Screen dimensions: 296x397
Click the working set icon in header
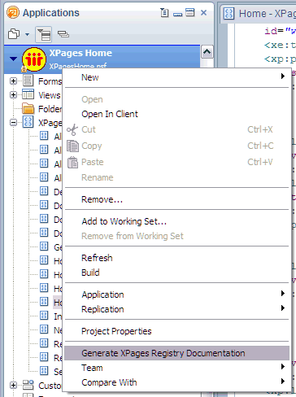pos(164,12)
